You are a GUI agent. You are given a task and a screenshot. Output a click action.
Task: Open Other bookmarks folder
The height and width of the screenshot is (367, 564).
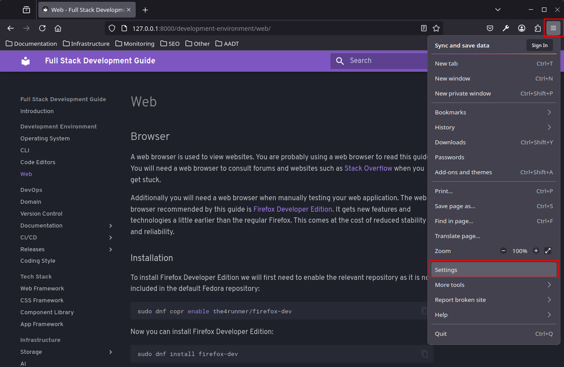pos(197,44)
